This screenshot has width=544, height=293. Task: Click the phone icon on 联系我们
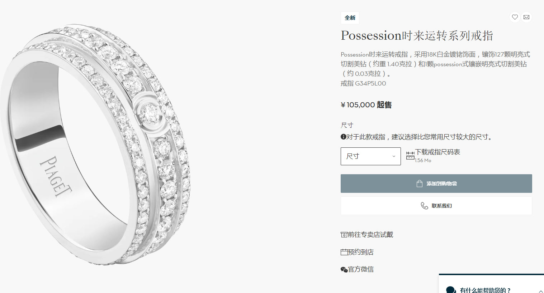point(424,206)
